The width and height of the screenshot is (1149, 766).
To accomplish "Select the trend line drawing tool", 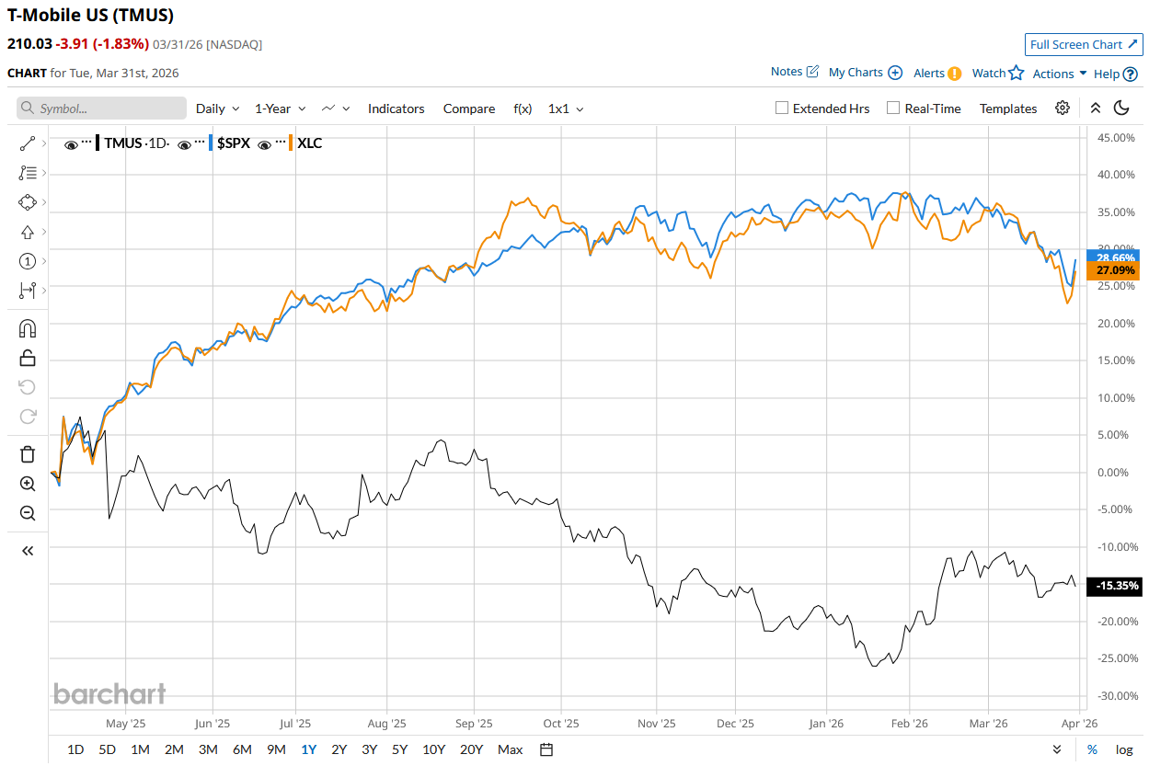I will pyautogui.click(x=27, y=143).
